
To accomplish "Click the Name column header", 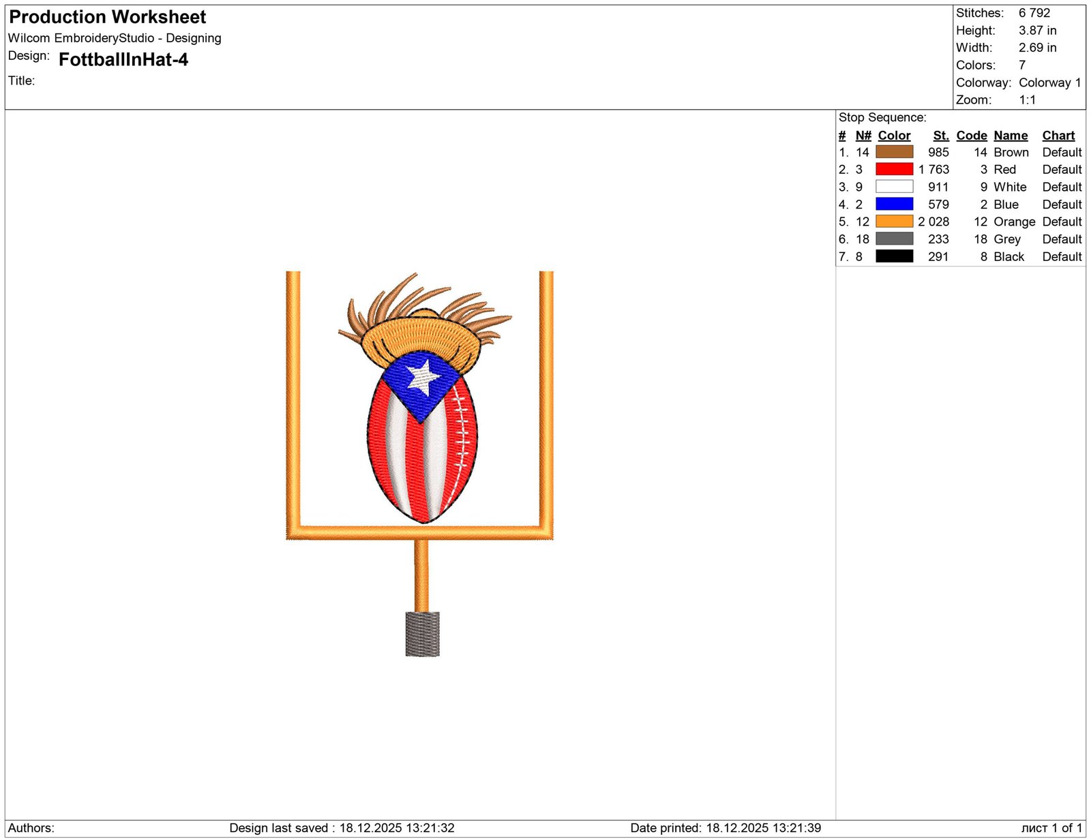I will [1010, 136].
